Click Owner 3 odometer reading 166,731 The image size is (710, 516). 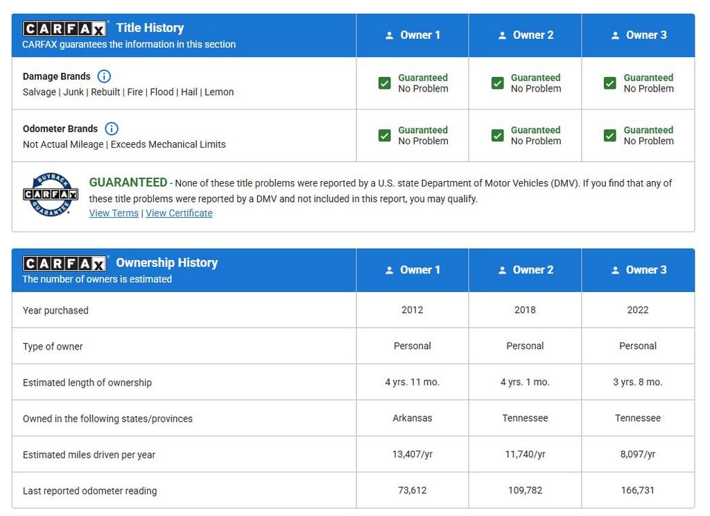click(638, 490)
